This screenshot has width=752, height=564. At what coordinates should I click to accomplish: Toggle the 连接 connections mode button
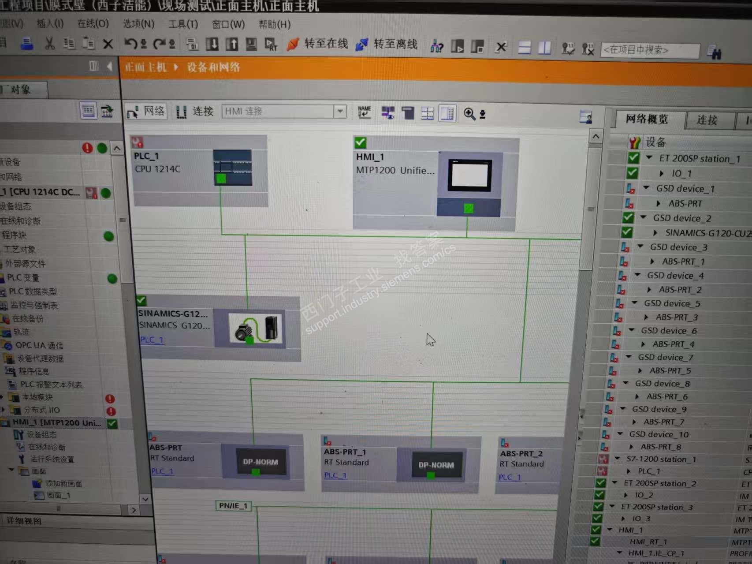(195, 112)
